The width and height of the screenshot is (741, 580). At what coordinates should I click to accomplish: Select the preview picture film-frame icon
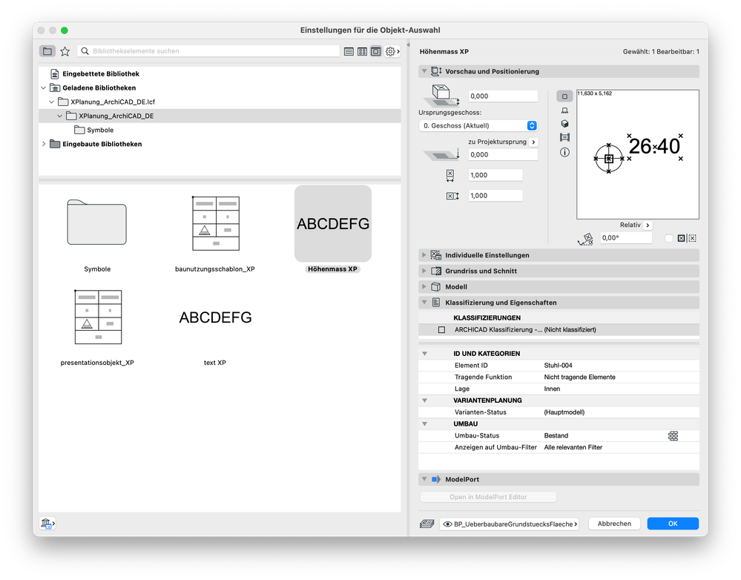click(564, 137)
